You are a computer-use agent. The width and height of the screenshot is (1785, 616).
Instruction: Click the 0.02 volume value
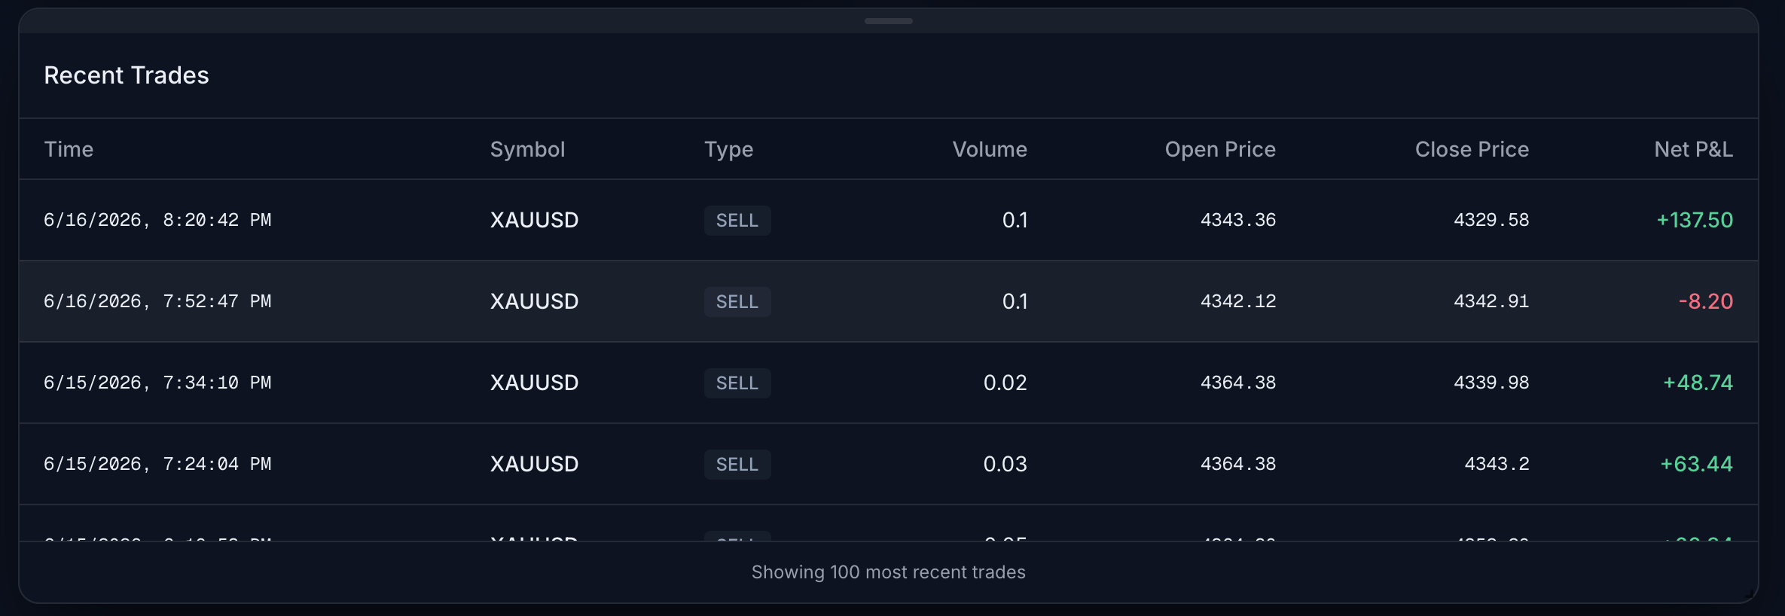click(x=1005, y=383)
